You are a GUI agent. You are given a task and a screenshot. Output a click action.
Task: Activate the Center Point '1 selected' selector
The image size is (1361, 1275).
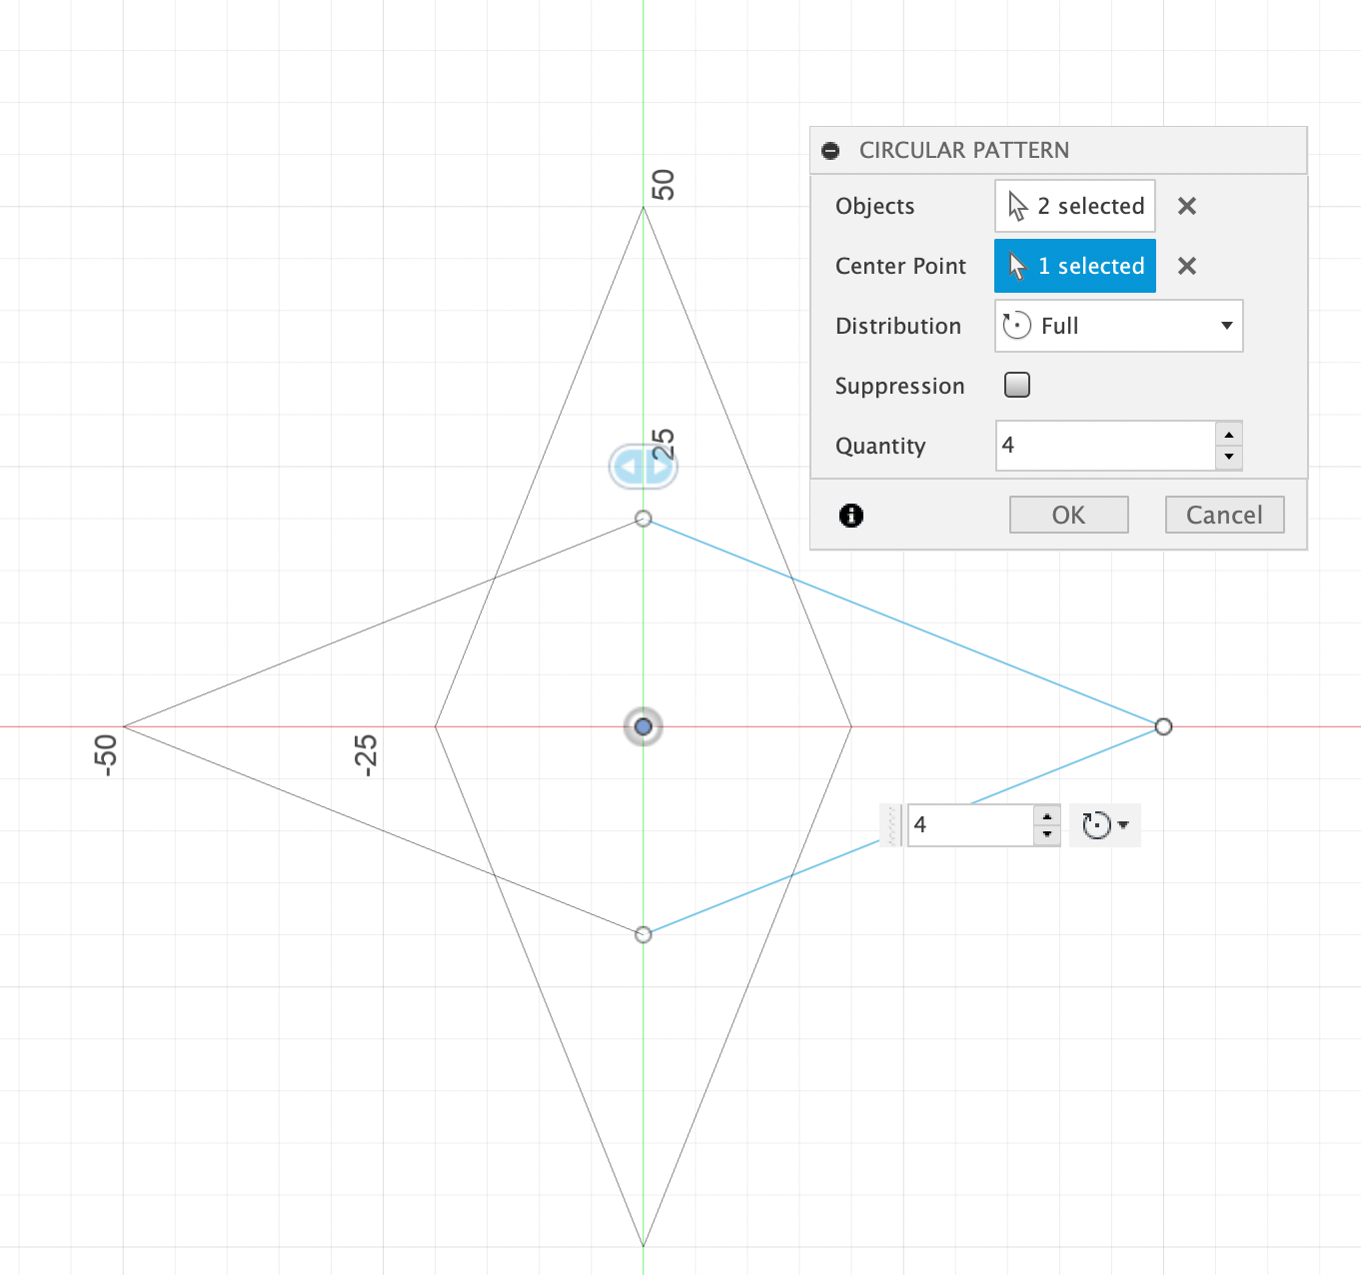pyautogui.click(x=1075, y=266)
